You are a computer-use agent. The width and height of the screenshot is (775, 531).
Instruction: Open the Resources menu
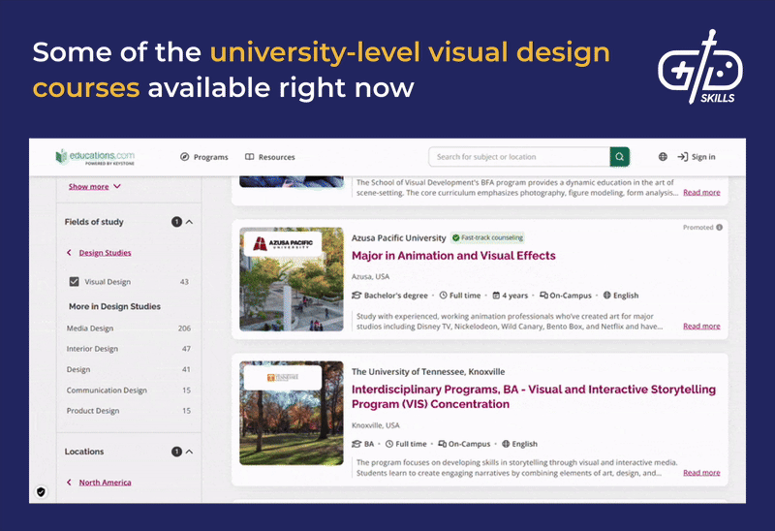click(270, 157)
